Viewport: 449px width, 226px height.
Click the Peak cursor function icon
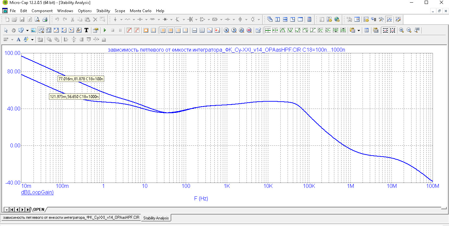coord(283,30)
